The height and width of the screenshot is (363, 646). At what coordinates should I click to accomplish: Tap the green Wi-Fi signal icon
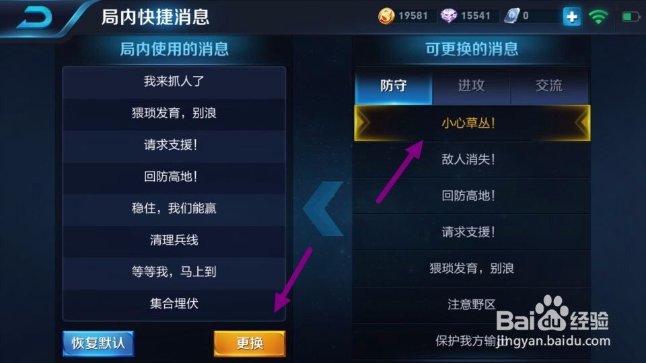click(x=598, y=17)
